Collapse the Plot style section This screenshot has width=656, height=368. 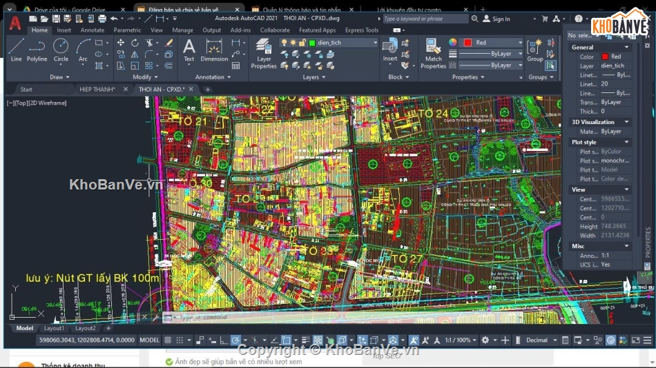pyautogui.click(x=626, y=142)
